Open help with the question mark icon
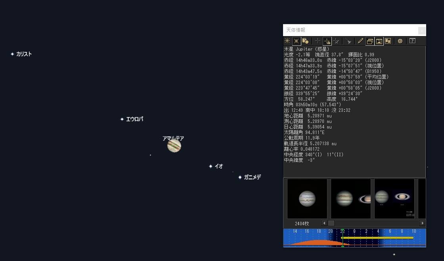This screenshot has height=261, width=444. pyautogui.click(x=412, y=41)
